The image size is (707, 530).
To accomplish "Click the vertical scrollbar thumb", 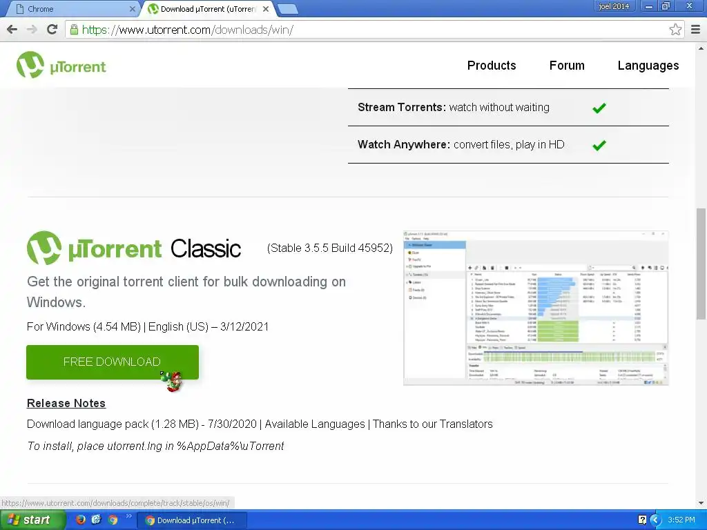I will coord(701,264).
